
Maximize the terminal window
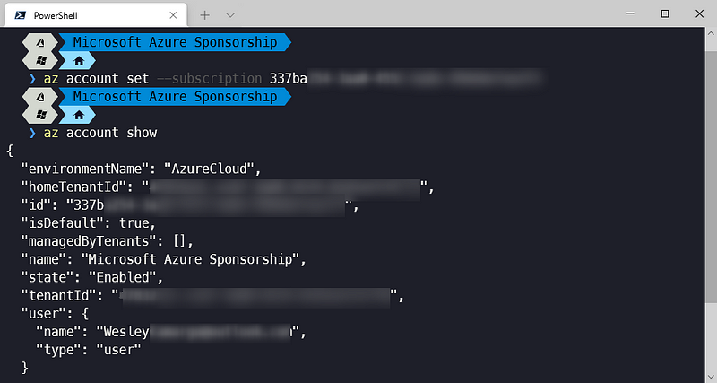click(x=665, y=13)
